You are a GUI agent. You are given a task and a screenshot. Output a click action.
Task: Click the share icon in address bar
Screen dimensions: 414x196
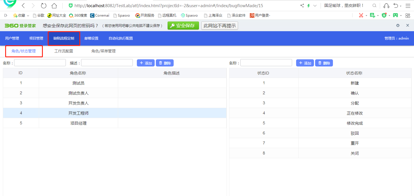point(302,6)
